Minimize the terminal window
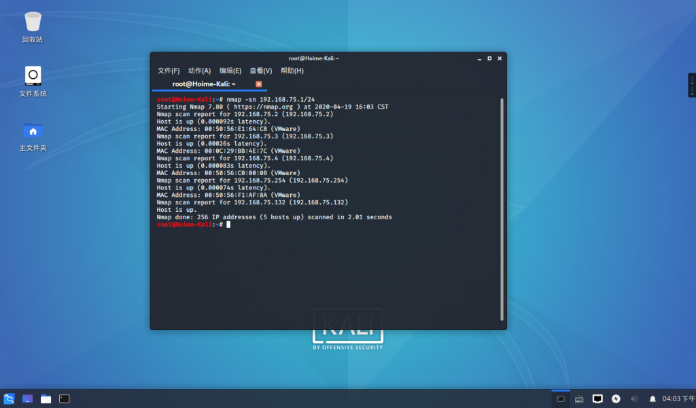 479,58
